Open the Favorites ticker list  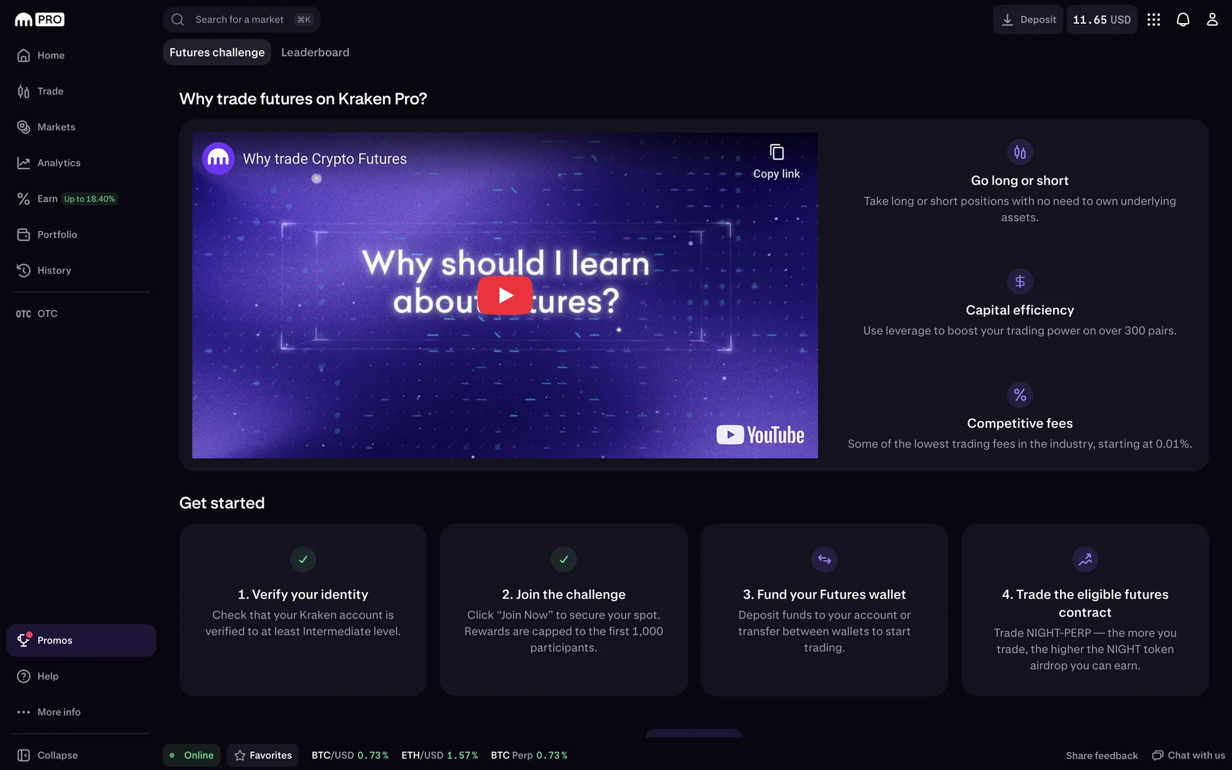point(263,755)
